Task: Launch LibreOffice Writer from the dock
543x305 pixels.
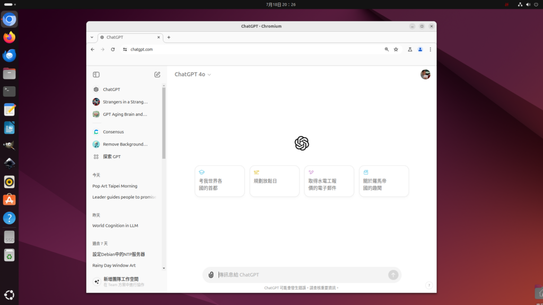Action: [10, 128]
